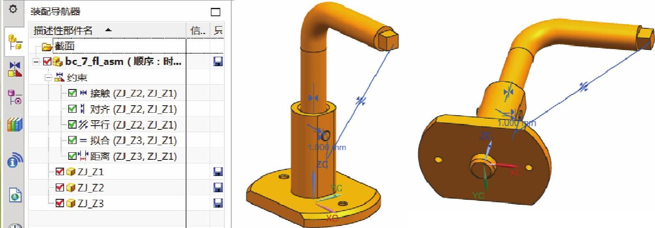Click the 1.000 mm dimension in left view
Screen dimensions: 655x228
coord(326,147)
